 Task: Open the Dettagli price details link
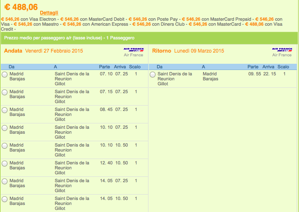tap(49, 13)
